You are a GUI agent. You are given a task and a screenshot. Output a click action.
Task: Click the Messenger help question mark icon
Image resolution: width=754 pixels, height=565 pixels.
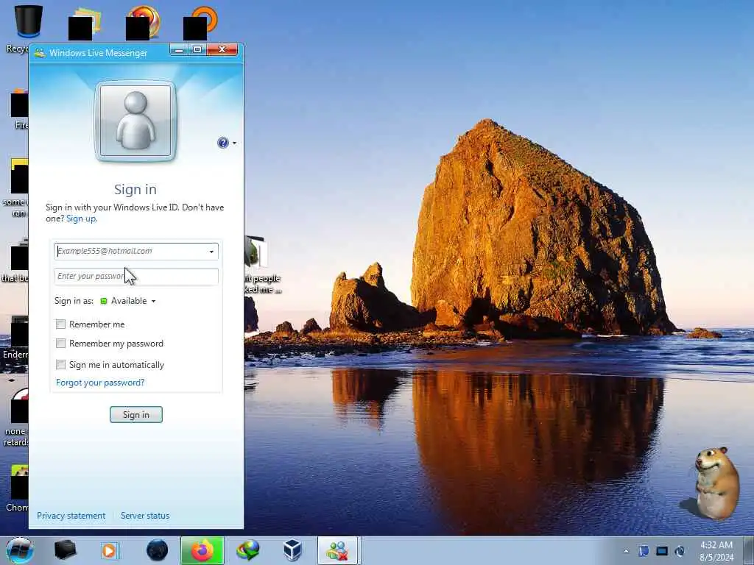click(223, 143)
